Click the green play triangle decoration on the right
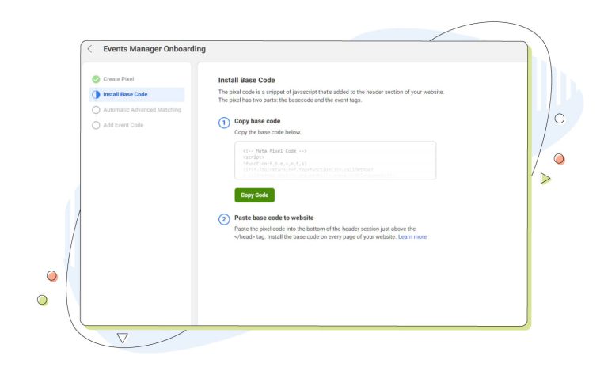The image size is (608, 367). [545, 179]
